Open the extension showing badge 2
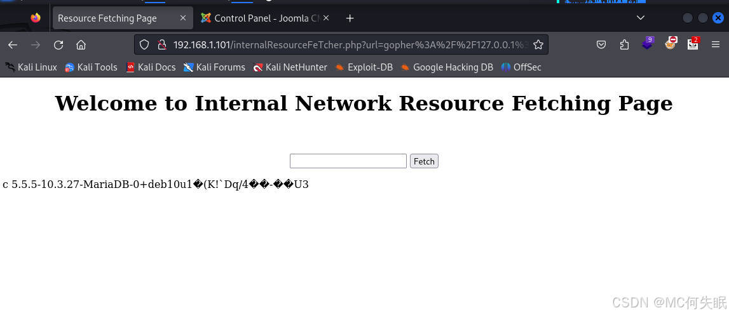Image resolution: width=729 pixels, height=315 pixels. click(693, 44)
